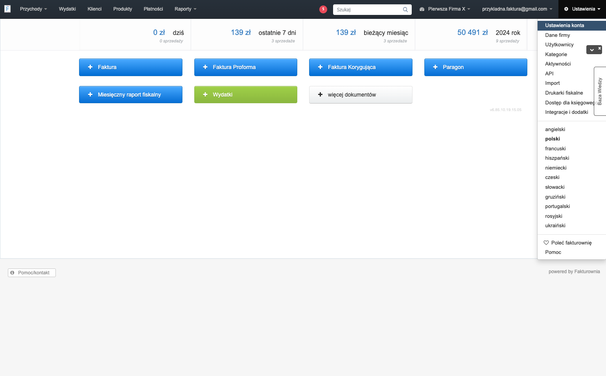Image resolution: width=606 pixels, height=376 pixels.
Task: Open the red notifications badge
Action: [x=323, y=9]
